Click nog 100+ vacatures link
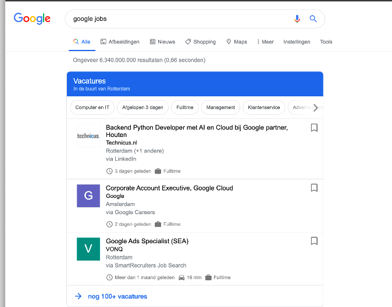The image size is (392, 307). 117,297
